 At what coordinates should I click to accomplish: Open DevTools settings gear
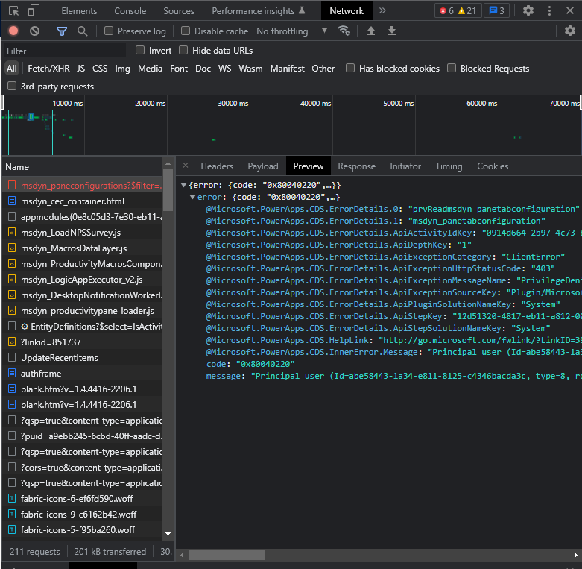coord(528,10)
